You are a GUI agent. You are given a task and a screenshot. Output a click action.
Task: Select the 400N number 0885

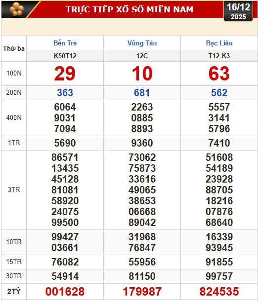(x=142, y=117)
